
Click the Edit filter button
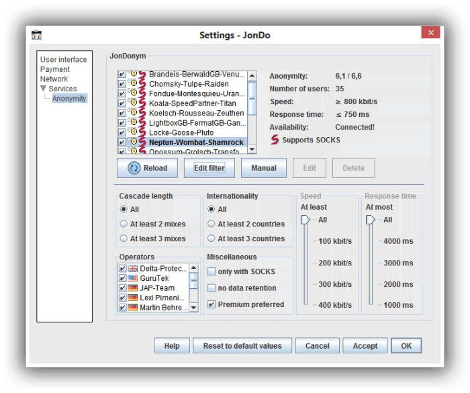[x=209, y=168]
